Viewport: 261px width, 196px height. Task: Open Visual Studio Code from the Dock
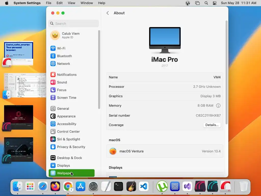tap(144, 186)
